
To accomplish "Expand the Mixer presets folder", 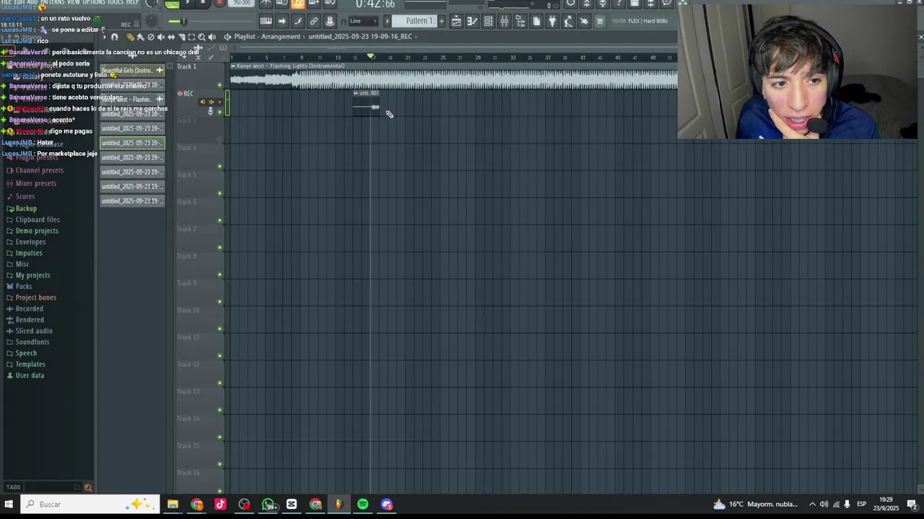I will coord(31,184).
